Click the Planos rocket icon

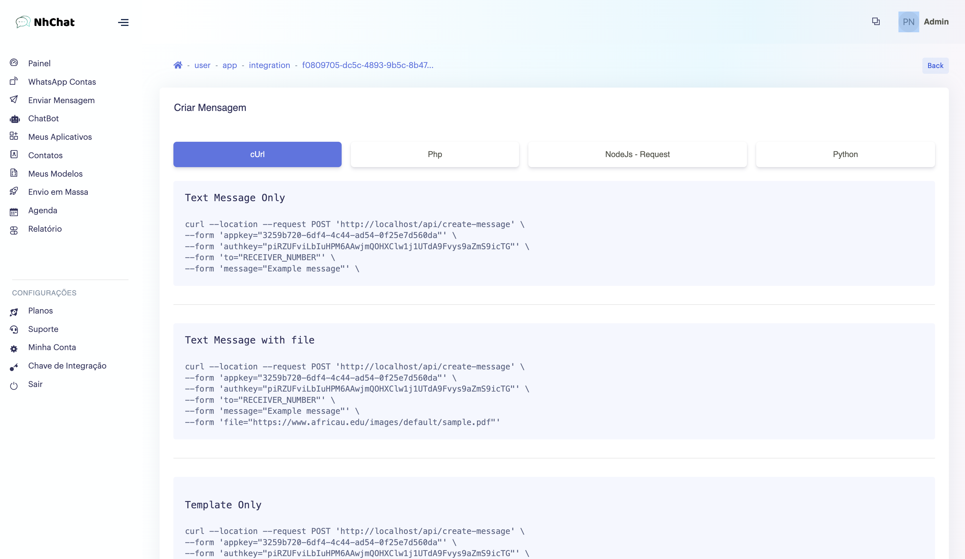click(x=14, y=312)
